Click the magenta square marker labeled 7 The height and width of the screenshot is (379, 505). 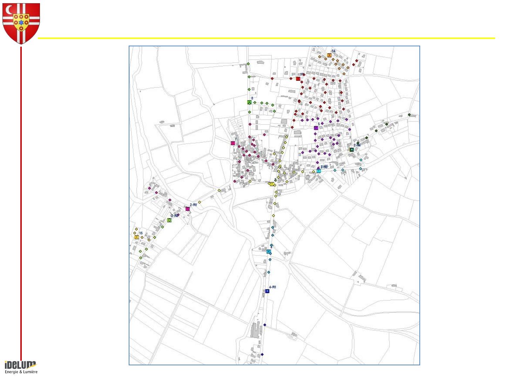click(x=233, y=143)
